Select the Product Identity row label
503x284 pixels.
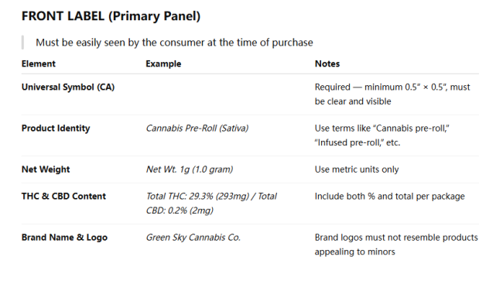click(56, 128)
